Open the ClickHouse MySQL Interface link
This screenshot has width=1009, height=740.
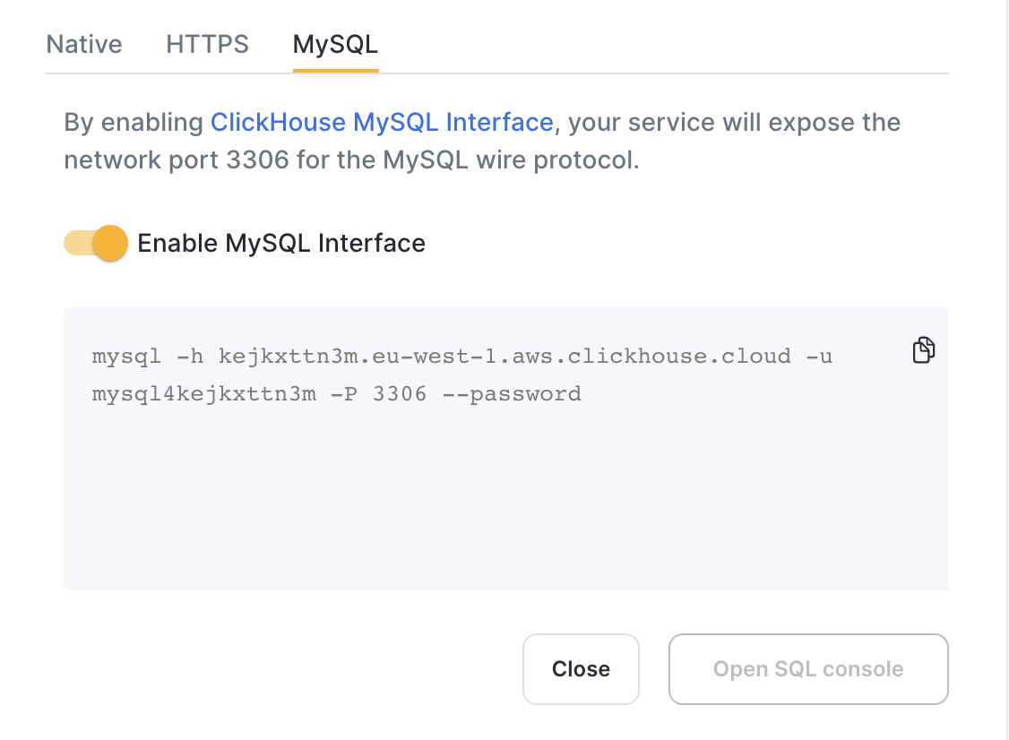tap(382, 122)
